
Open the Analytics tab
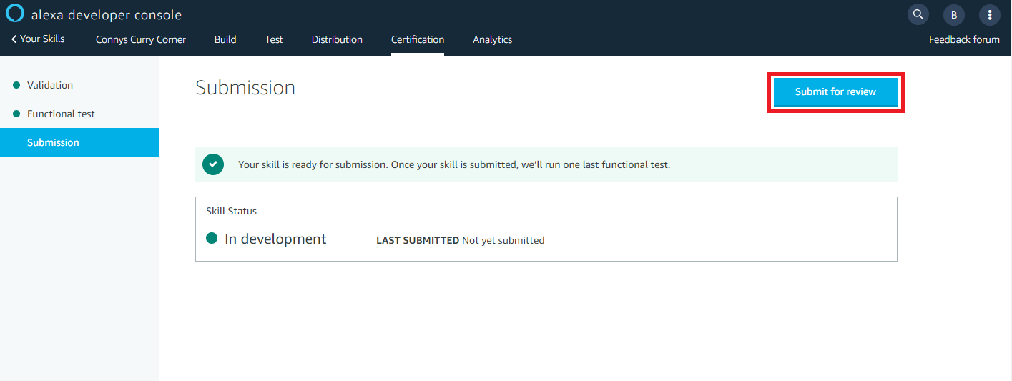(x=492, y=39)
